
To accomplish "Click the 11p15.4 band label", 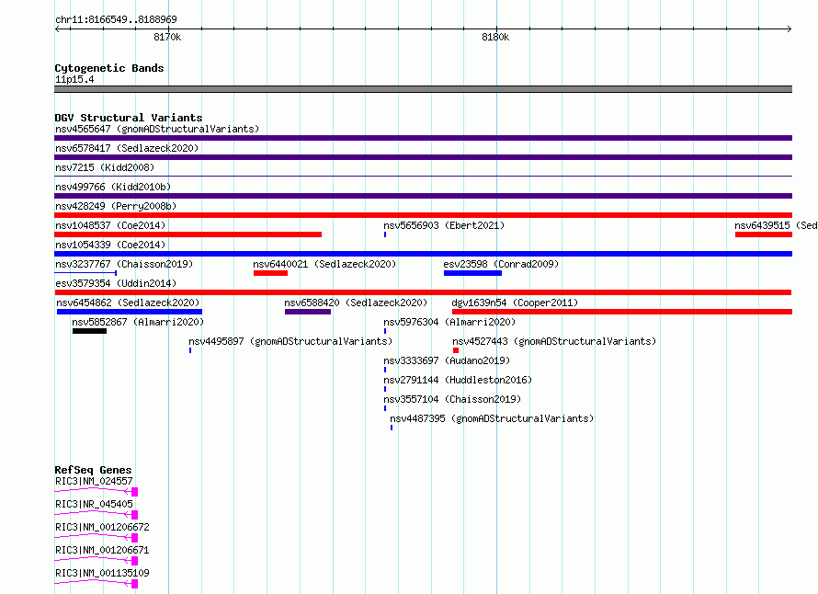I will click(74, 79).
